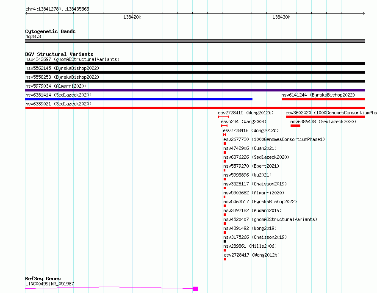This screenshot has width=377, height=293.
Task: Select the red nsv6141244 variant bar
Action: [323, 99]
